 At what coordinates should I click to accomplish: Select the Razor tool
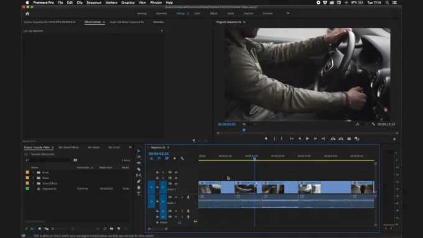[x=139, y=169]
